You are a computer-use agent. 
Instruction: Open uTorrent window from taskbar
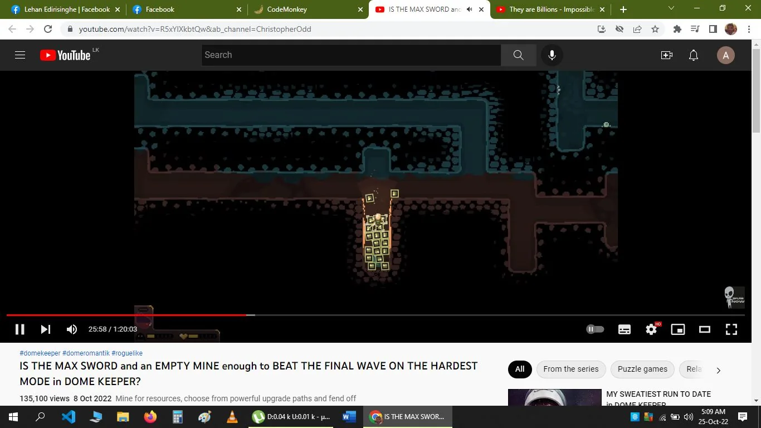(291, 417)
